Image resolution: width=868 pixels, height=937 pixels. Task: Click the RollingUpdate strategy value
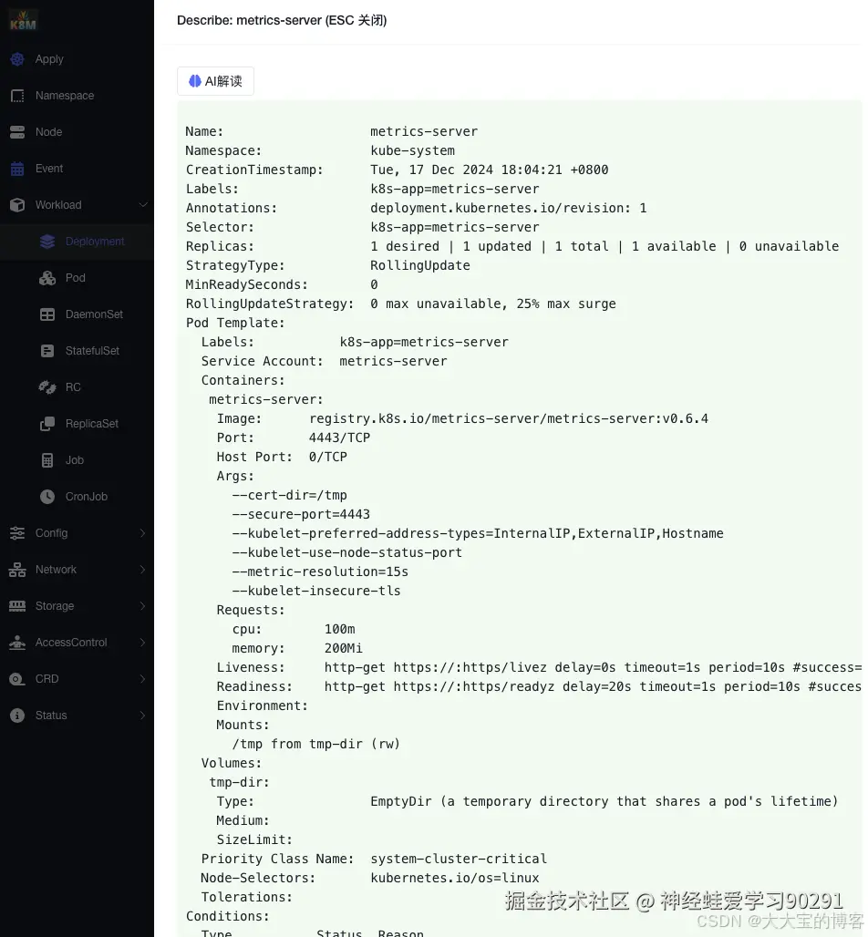coord(419,265)
